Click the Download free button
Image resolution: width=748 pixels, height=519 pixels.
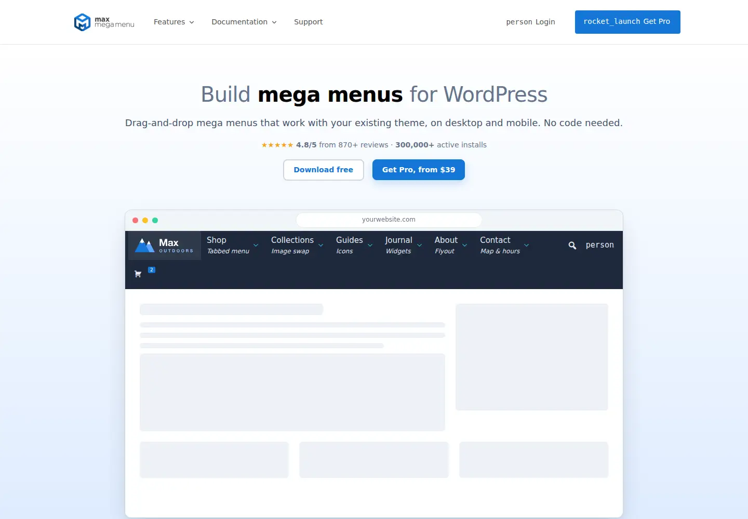click(324, 170)
